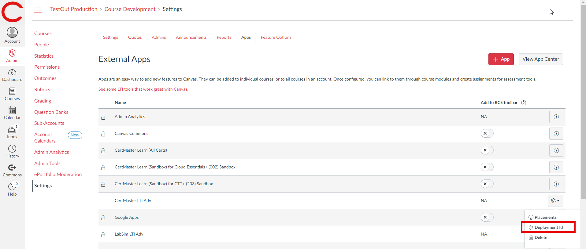Click the red + App button

point(501,59)
